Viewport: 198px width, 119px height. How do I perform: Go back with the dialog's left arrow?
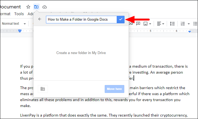pos(40,19)
